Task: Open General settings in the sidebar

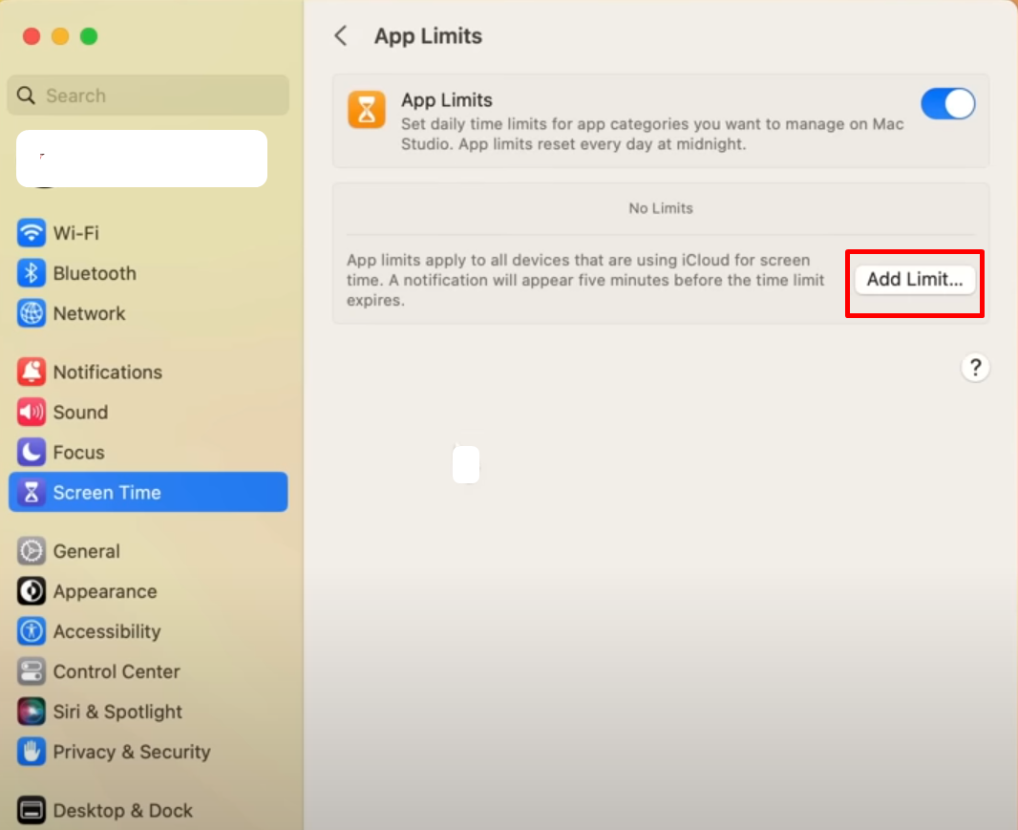Action: click(x=87, y=551)
